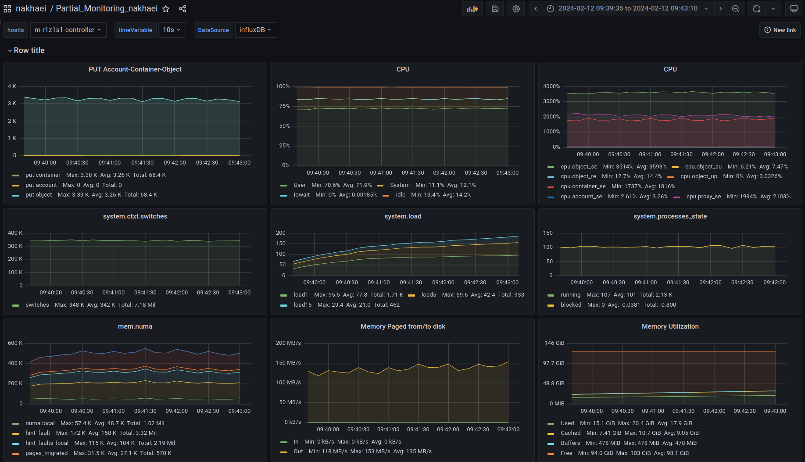The width and height of the screenshot is (805, 462).
Task: Click the cpu.proxy_se legend color swatch
Action: 676,197
